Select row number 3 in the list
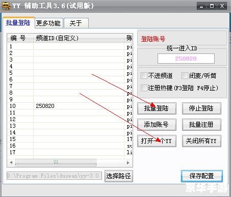 [x=70, y=60]
